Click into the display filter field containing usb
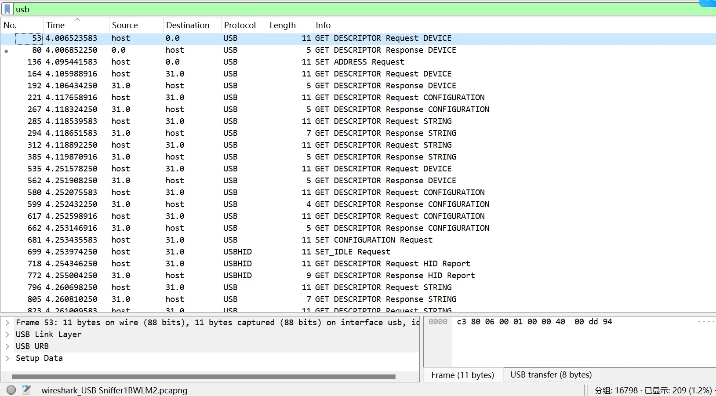The image size is (716, 396). (x=352, y=9)
